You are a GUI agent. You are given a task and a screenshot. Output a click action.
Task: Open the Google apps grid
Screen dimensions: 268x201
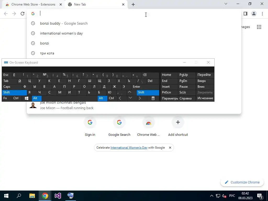coord(259,27)
